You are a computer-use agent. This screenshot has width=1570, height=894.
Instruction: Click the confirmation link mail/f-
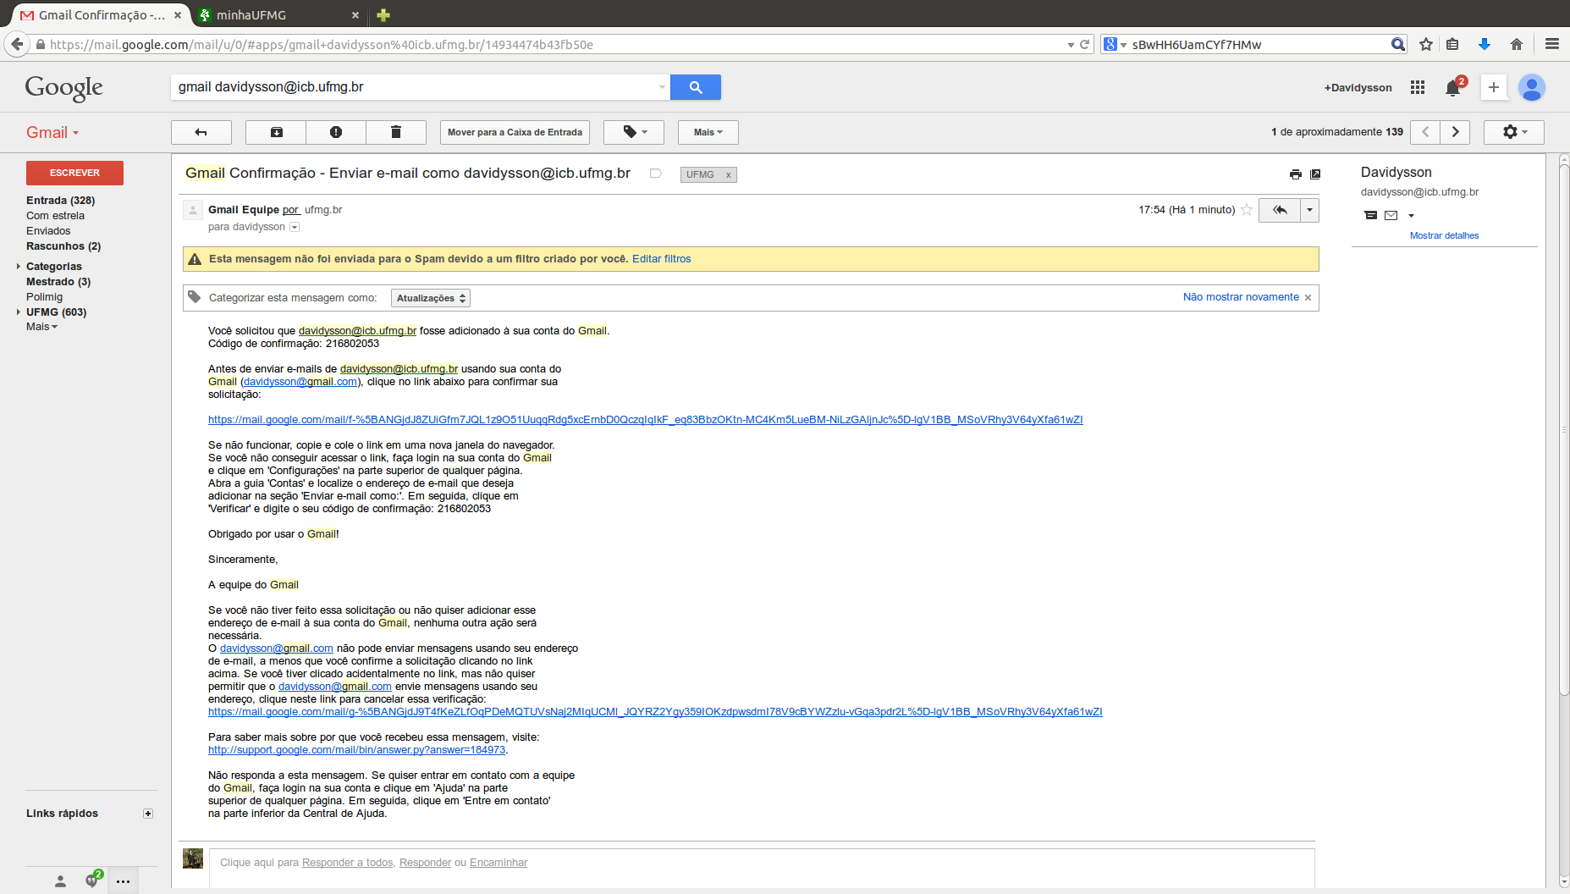[645, 420]
